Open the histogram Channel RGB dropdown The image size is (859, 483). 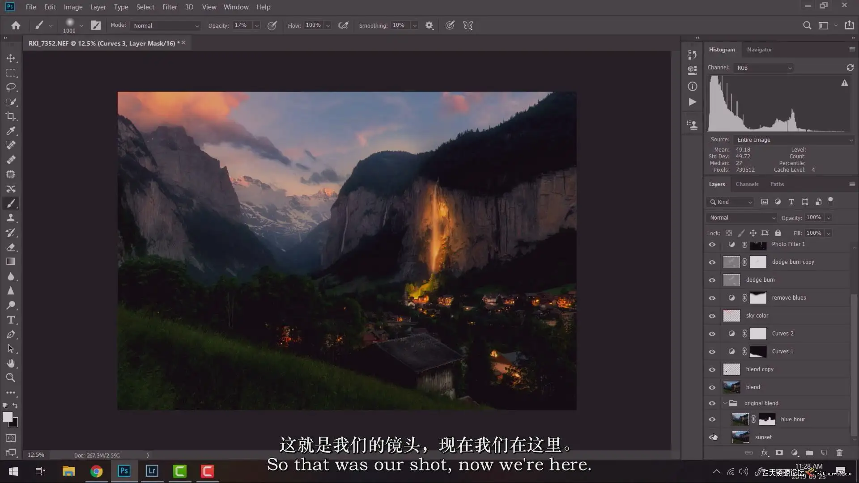tap(763, 68)
